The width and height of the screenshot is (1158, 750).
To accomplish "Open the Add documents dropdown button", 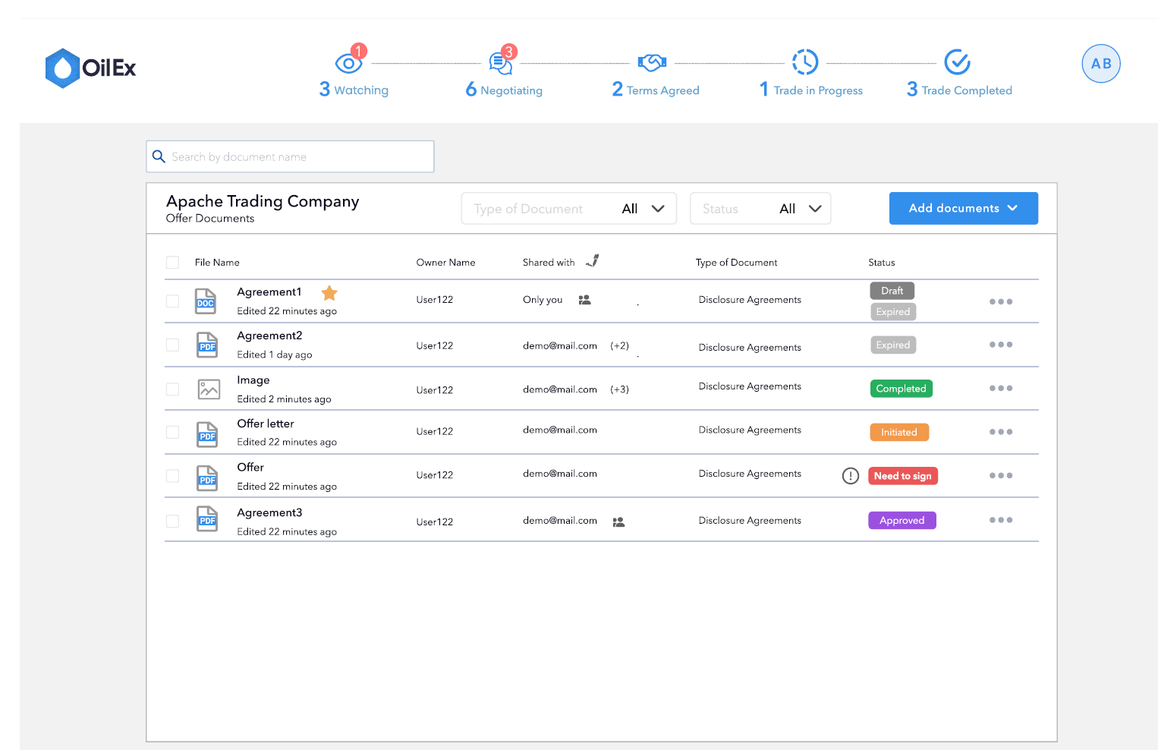I will tap(963, 208).
